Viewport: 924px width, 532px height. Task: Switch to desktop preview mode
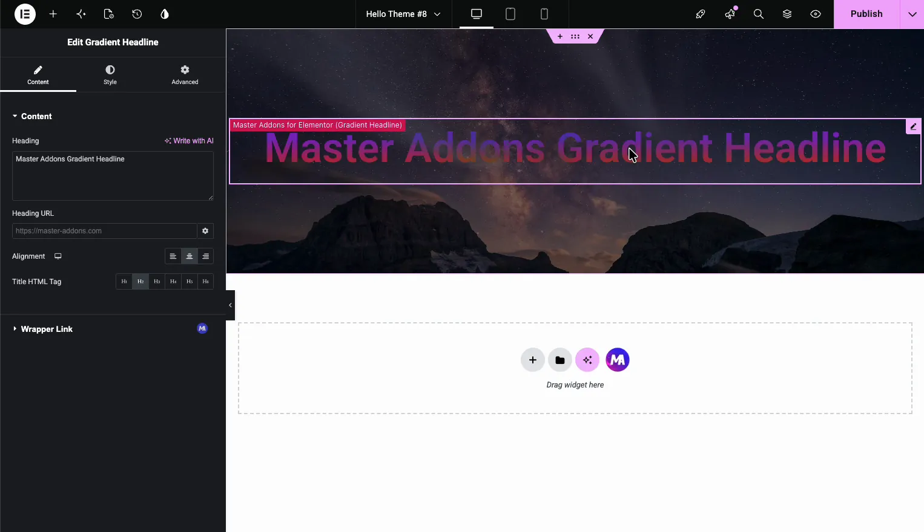pos(477,14)
